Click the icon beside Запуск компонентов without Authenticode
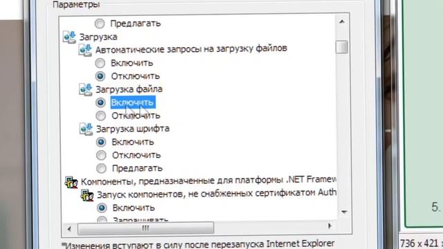The image size is (443, 249). 87,195
